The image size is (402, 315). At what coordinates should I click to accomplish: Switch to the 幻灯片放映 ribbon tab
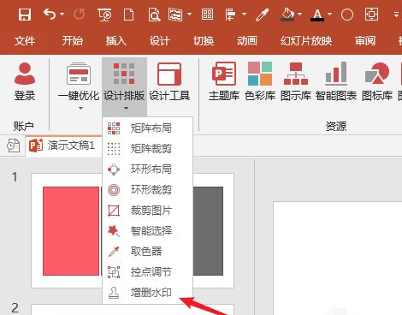306,41
